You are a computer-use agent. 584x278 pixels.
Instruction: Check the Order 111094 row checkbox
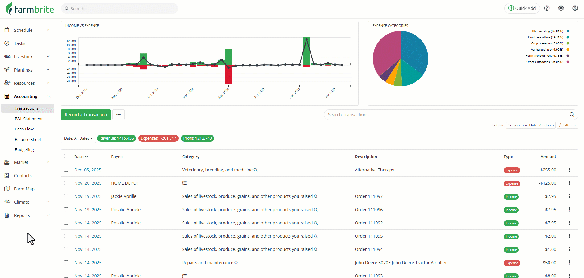[66, 249]
